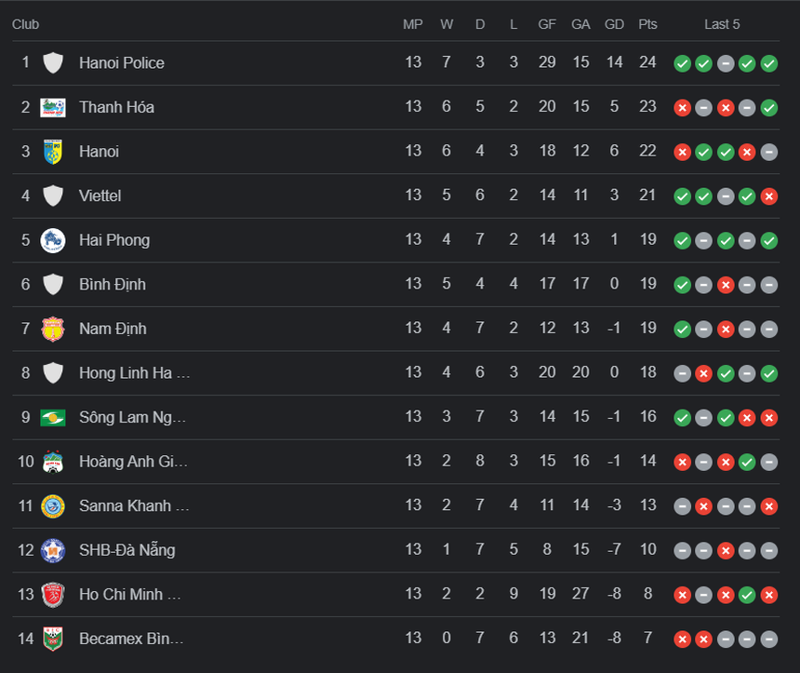Select the Thanh Hóa team logo
This screenshot has width=800, height=673.
[x=53, y=107]
